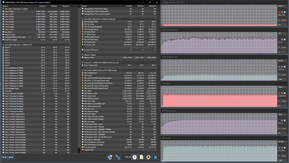Select the GPU Memory Allocated row

pyautogui.click(x=119, y=140)
